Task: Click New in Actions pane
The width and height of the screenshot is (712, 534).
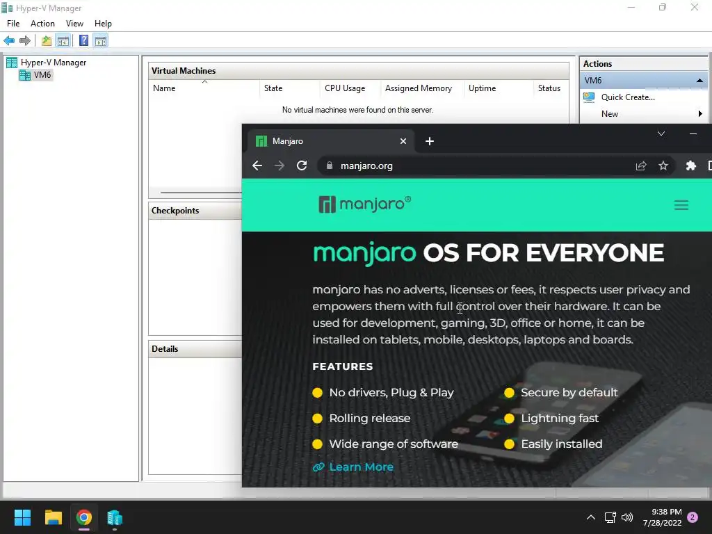Action: click(x=609, y=114)
